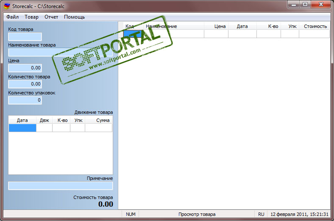Click the NUM status bar indicator
The height and width of the screenshot is (221, 334).
coord(131,214)
